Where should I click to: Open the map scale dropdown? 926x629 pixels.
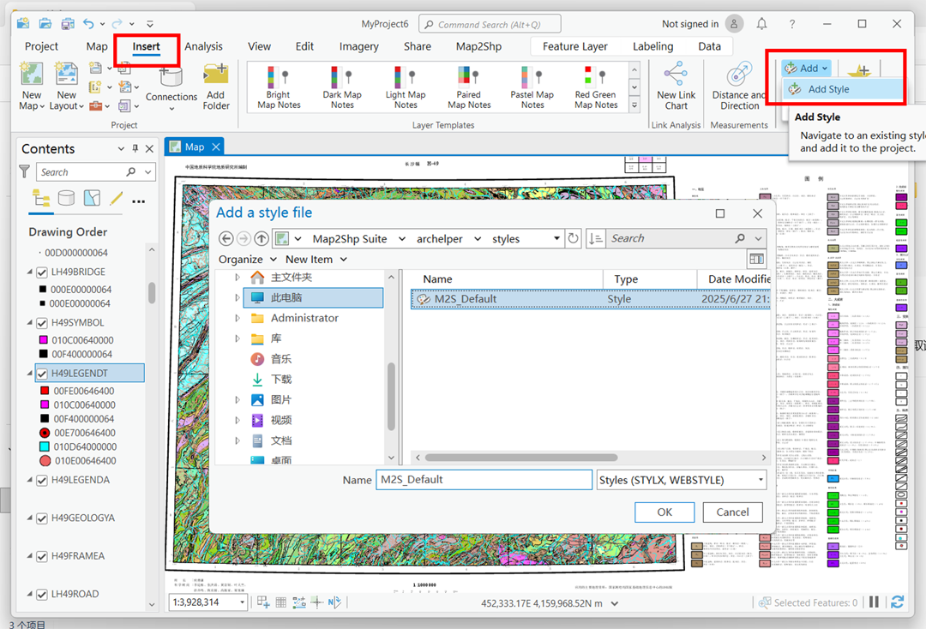click(243, 603)
